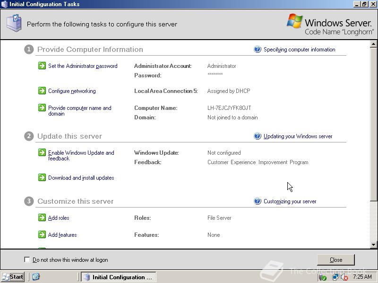
Task: Open Enable Windows Update and feedback link
Action: [81, 156]
